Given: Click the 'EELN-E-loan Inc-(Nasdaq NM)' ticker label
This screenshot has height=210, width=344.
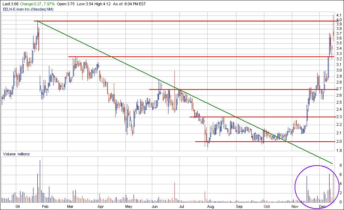Looking at the screenshot, I should coord(28,9).
